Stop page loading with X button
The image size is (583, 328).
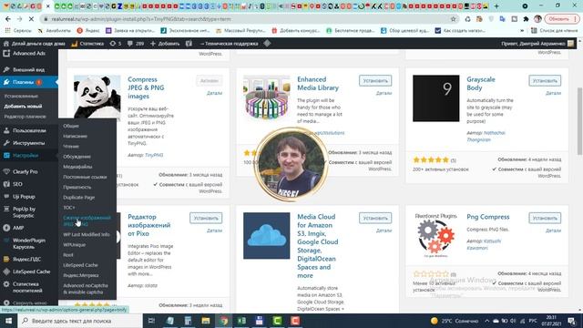pos(31,19)
